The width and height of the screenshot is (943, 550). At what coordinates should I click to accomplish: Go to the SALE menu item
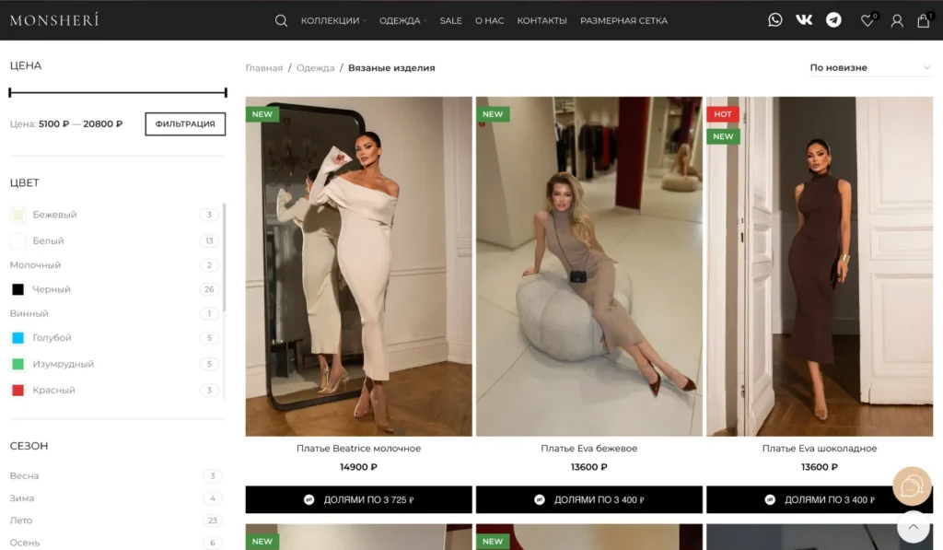450,20
